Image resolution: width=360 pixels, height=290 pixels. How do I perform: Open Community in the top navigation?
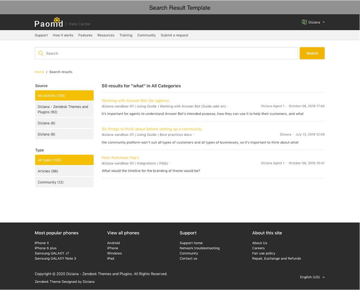tap(147, 35)
